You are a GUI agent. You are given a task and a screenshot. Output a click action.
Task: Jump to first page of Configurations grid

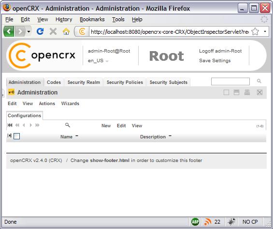pos(10,125)
